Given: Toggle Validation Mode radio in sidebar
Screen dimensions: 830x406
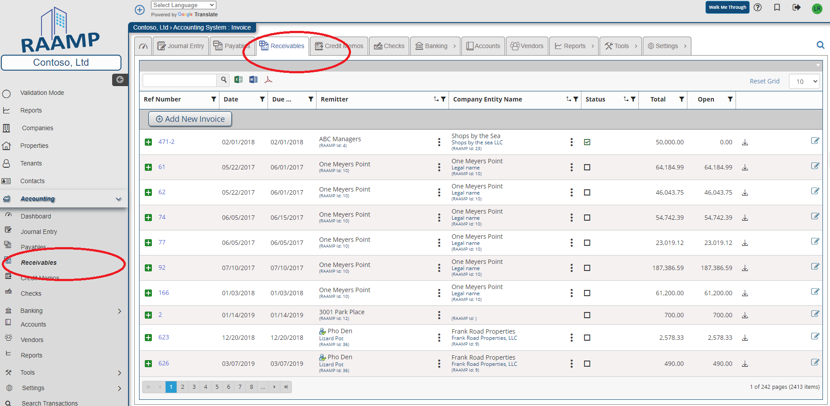Looking at the screenshot, I should [x=7, y=94].
